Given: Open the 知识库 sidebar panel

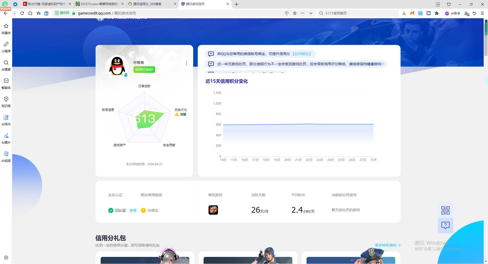Looking at the screenshot, I should click(6, 101).
